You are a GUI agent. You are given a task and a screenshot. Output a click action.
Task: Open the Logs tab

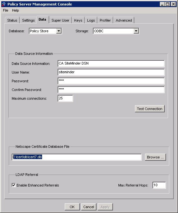coord(91,20)
